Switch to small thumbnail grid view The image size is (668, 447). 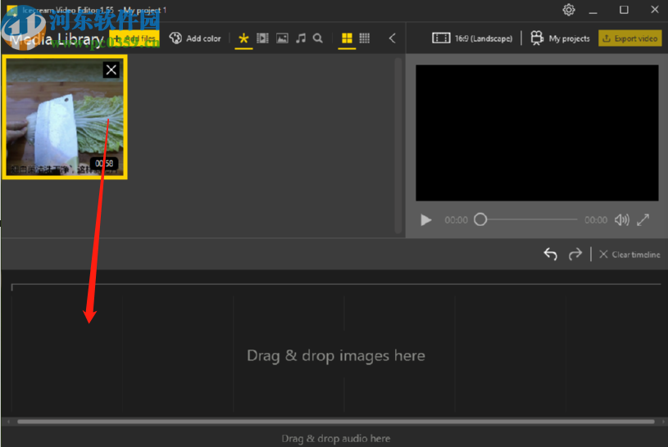(365, 38)
